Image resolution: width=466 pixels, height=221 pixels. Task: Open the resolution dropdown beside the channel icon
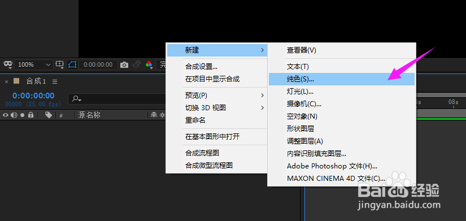161,64
